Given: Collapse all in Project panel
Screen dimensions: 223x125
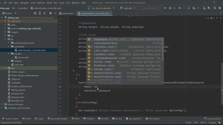Looking at the screenshot, I should [x=45, y=13].
